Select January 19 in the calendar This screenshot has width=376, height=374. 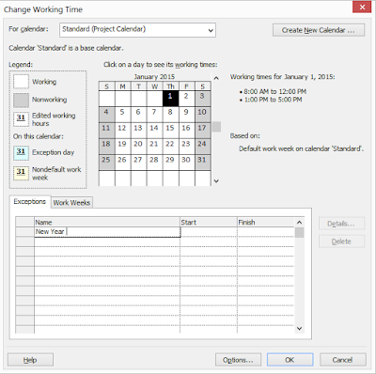(x=122, y=147)
